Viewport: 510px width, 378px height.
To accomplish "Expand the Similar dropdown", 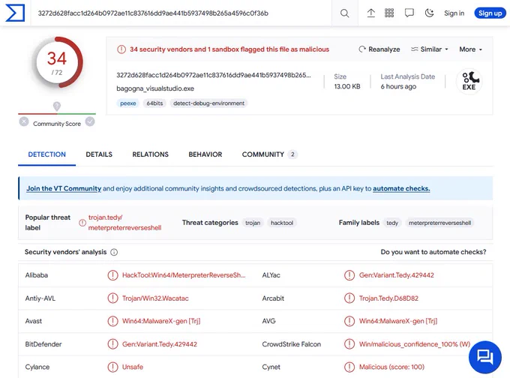I will [430, 49].
